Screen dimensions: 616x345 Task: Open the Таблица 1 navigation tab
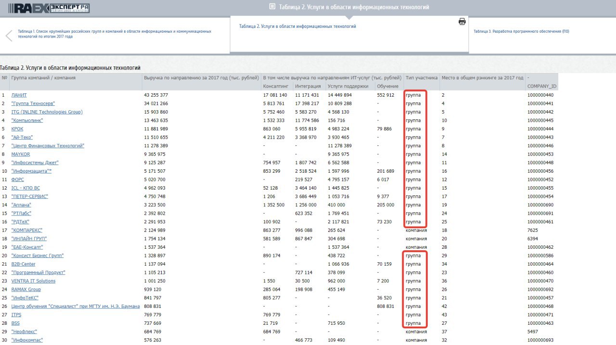(x=115, y=34)
